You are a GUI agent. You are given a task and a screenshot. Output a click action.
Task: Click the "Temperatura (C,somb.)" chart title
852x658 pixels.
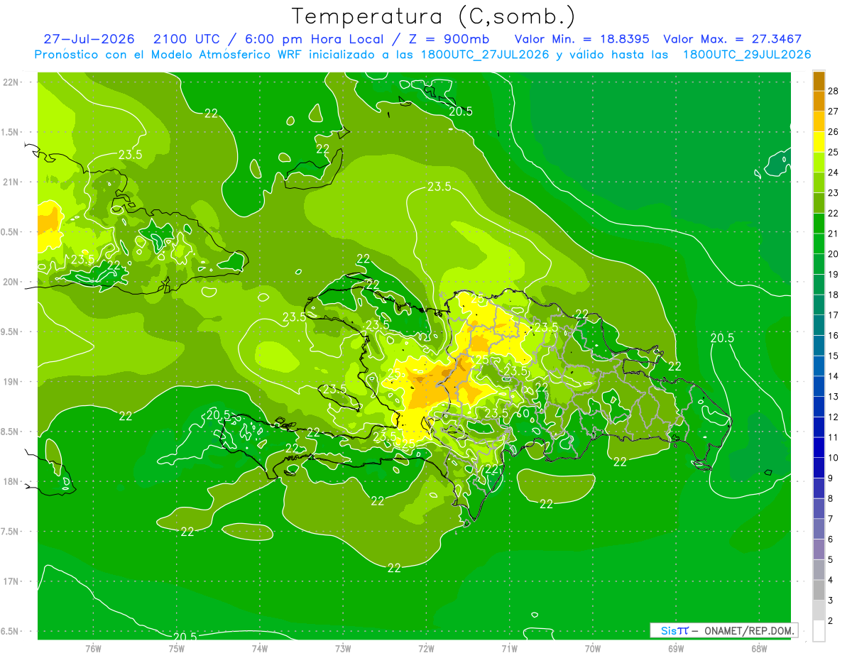pos(434,16)
